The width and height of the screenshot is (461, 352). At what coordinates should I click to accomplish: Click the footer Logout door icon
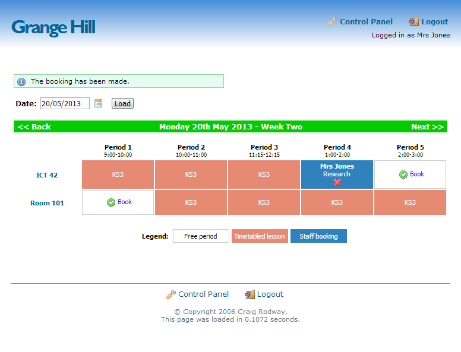[x=250, y=294]
